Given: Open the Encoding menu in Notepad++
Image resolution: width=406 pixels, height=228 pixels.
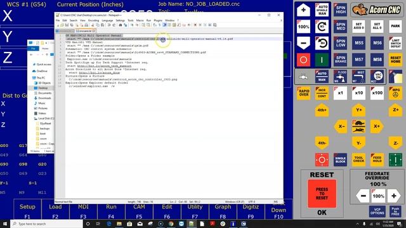Looking at the screenshot, I should 93,20.
